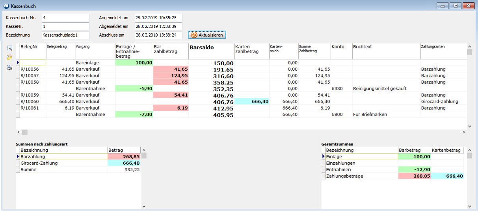The height and width of the screenshot is (211, 478).
Task: Click the green -5,90 Barentnahme amount cell
Action: [x=134, y=88]
